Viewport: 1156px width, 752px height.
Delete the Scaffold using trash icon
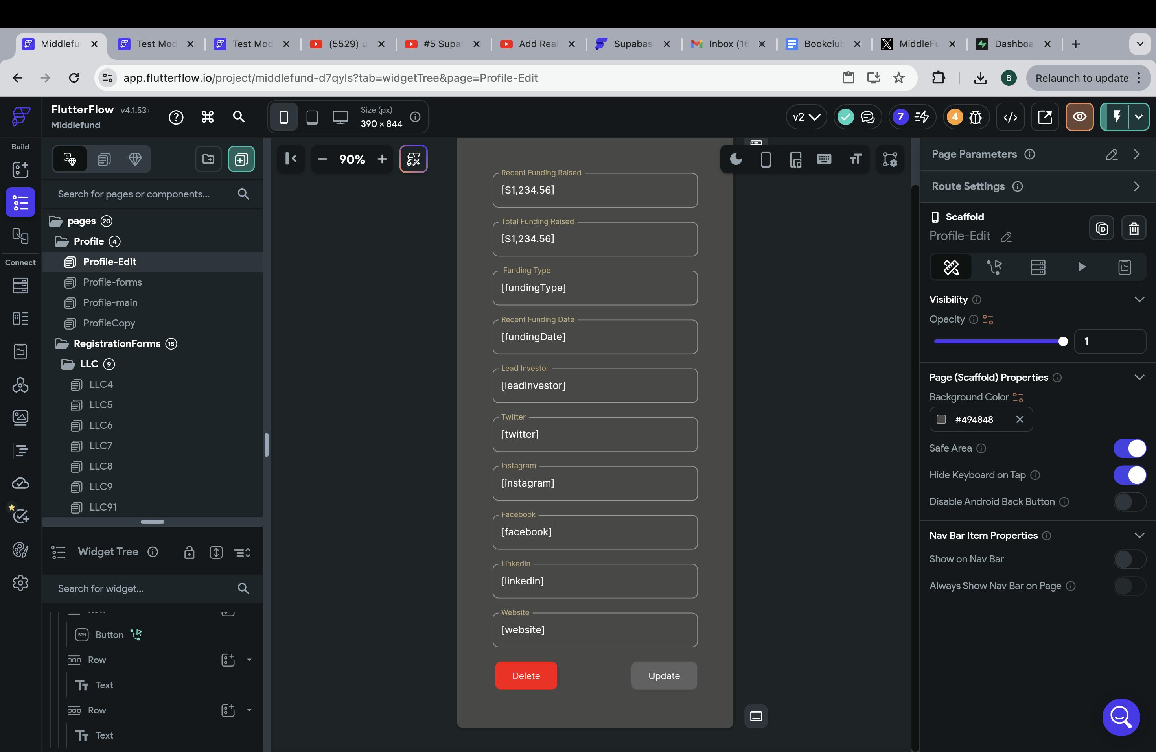[1134, 229]
